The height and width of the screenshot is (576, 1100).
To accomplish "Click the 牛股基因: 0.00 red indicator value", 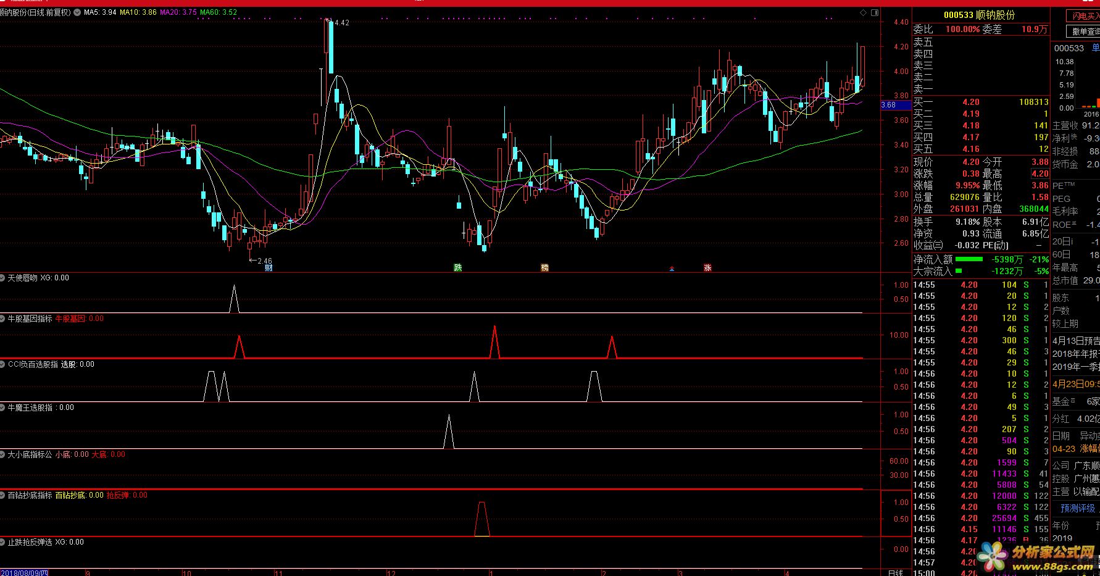I will click(80, 319).
